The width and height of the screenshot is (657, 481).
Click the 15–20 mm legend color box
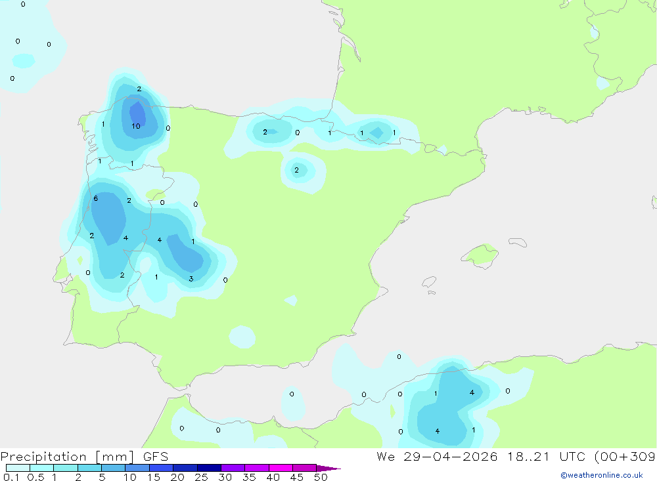pos(162,468)
